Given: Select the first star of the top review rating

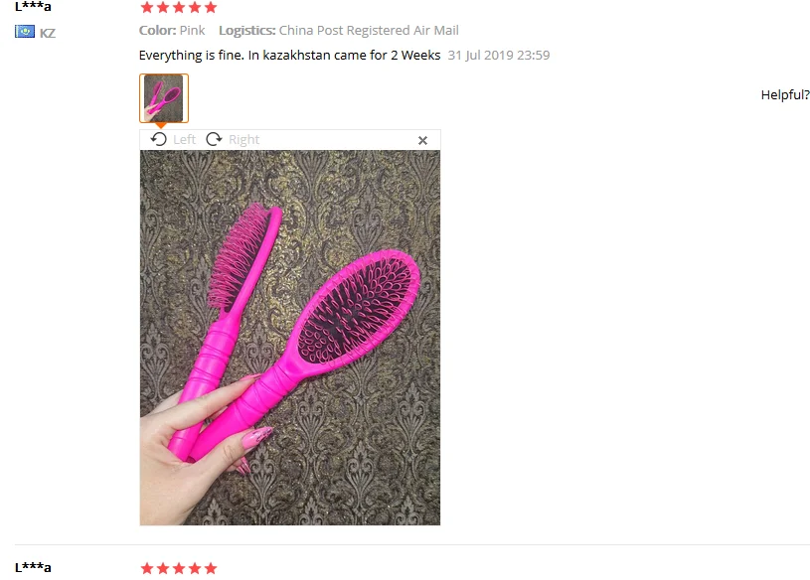Looking at the screenshot, I should [147, 7].
